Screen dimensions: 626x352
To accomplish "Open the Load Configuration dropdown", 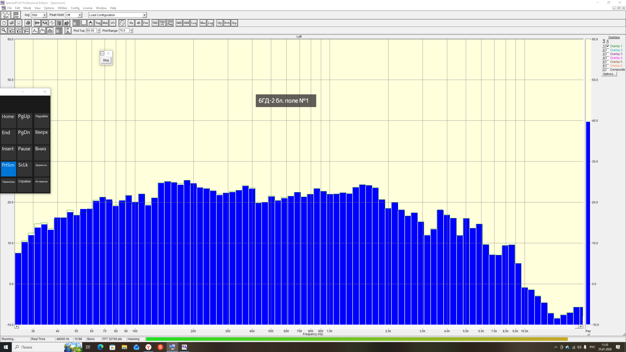I will pos(144,15).
